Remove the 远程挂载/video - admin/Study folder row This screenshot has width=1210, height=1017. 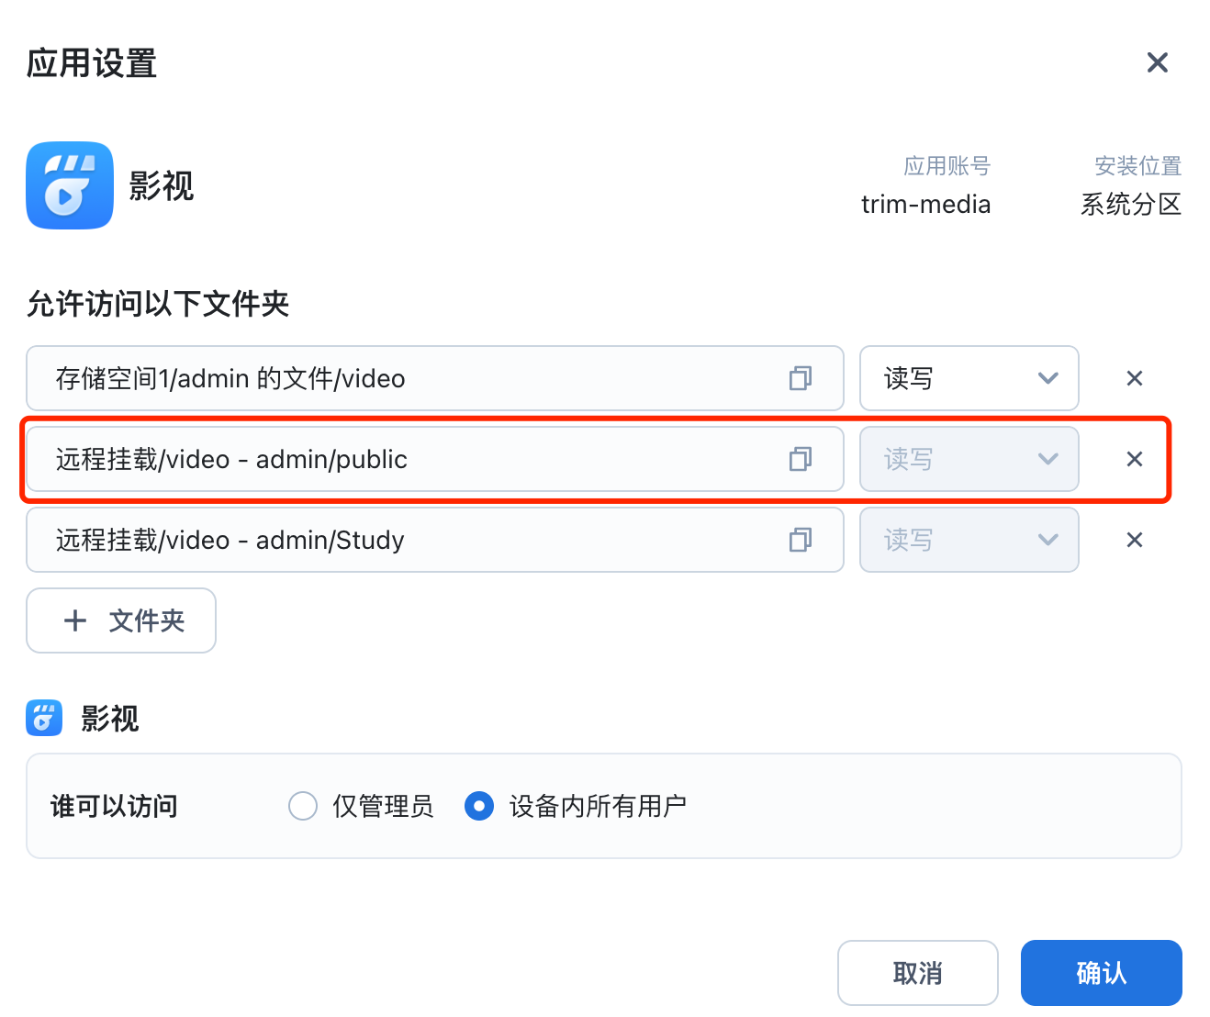[x=1135, y=540]
